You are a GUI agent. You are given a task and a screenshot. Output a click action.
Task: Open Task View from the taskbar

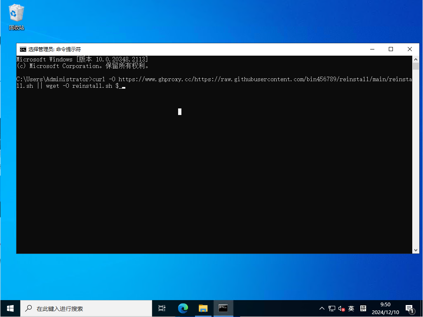click(162, 308)
